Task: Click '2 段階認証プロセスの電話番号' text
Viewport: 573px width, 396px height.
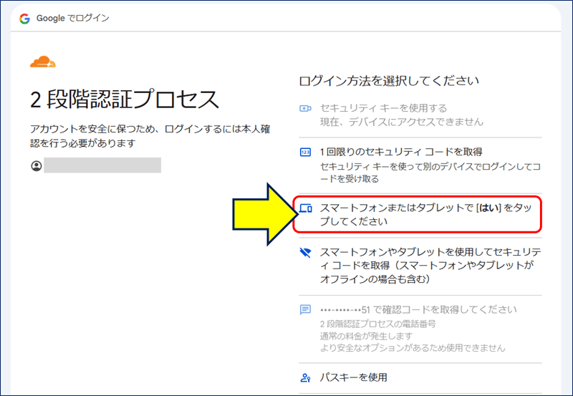Action: (x=378, y=324)
